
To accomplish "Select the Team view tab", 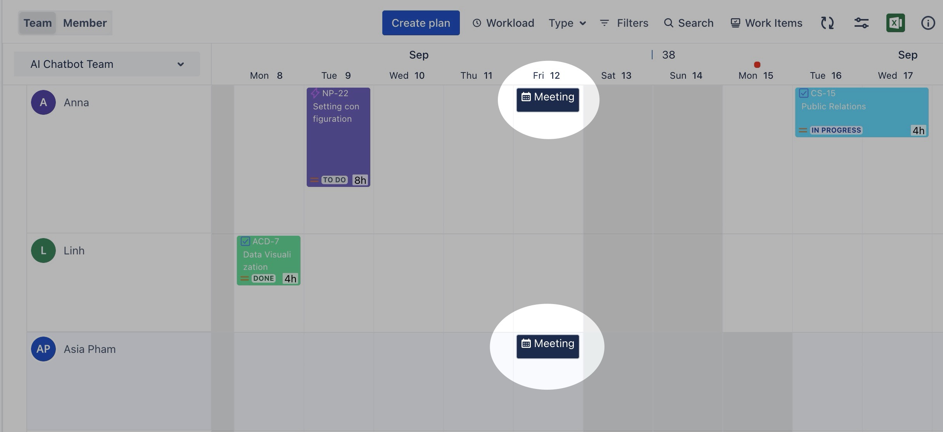I will (x=38, y=23).
